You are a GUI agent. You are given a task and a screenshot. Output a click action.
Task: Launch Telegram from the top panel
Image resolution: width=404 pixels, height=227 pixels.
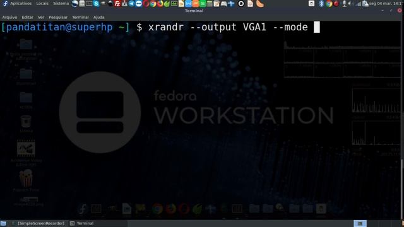pyautogui.click(x=132, y=4)
